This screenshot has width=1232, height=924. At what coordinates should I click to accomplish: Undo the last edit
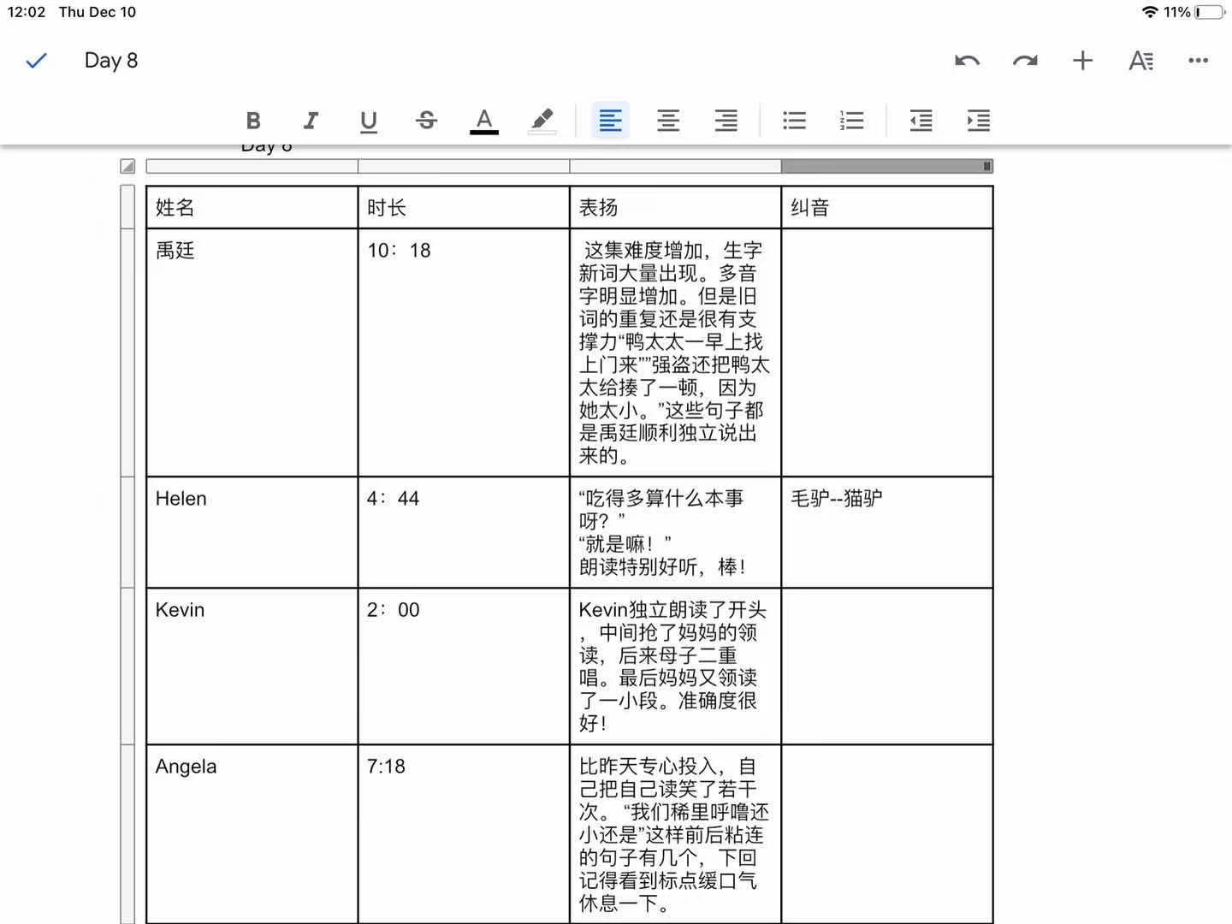(967, 61)
